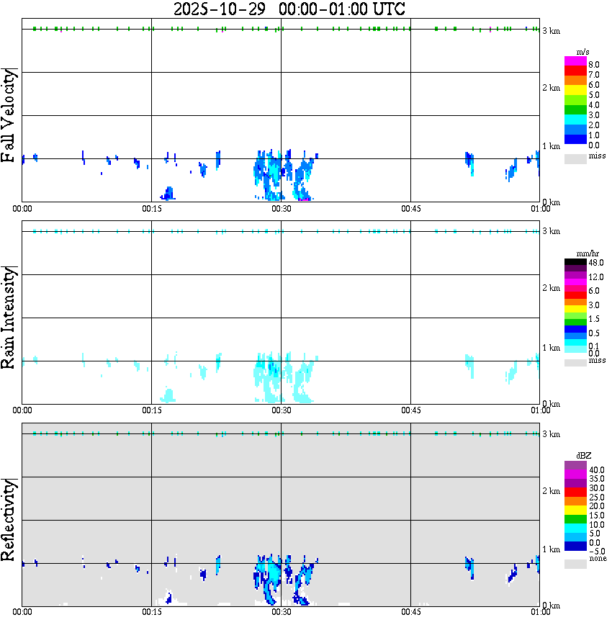Click light green 1.5 swatch in mm/hr legend
The width and height of the screenshot is (612, 625).
click(x=575, y=315)
